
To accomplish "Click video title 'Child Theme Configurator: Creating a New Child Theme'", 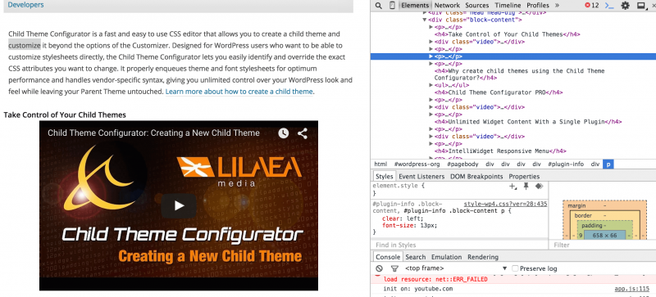I will (153, 133).
